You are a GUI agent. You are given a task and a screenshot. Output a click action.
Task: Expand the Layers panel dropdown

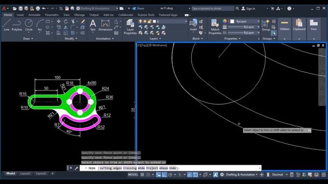(155, 39)
